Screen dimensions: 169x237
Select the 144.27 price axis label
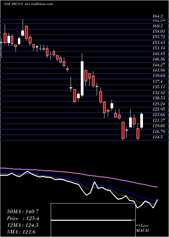point(159,65)
